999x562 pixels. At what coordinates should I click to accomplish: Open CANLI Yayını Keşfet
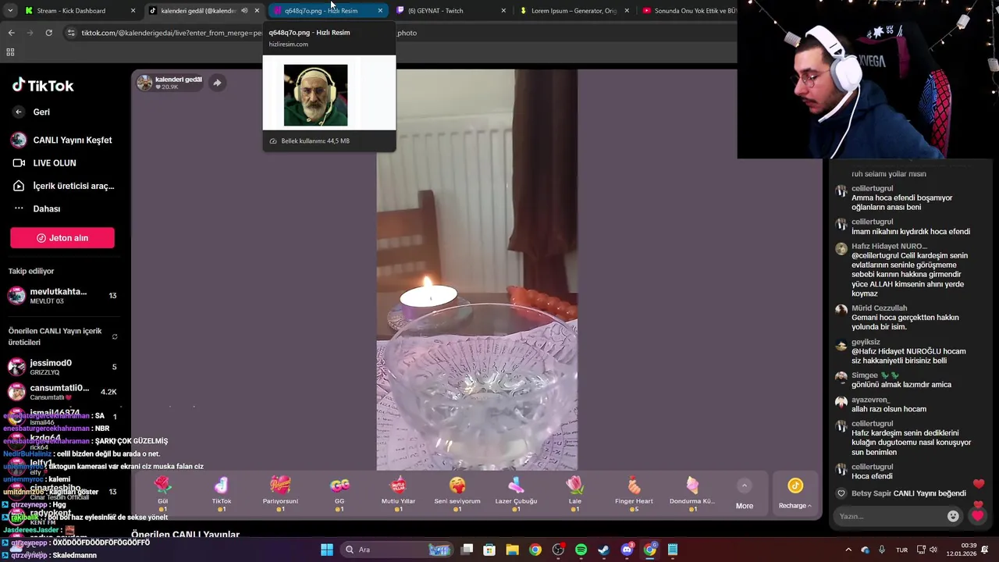(62, 140)
